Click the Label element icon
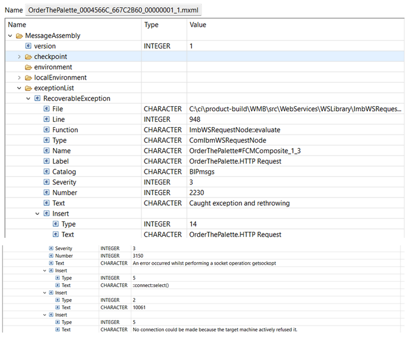The height and width of the screenshot is (343, 407). coord(46,161)
